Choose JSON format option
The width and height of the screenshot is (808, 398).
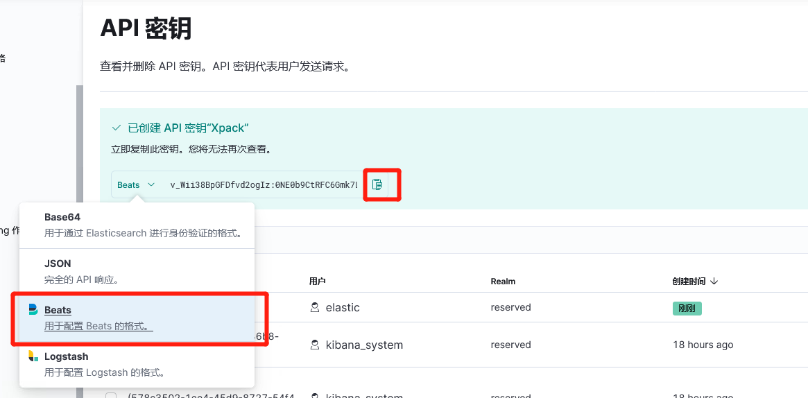click(x=137, y=271)
